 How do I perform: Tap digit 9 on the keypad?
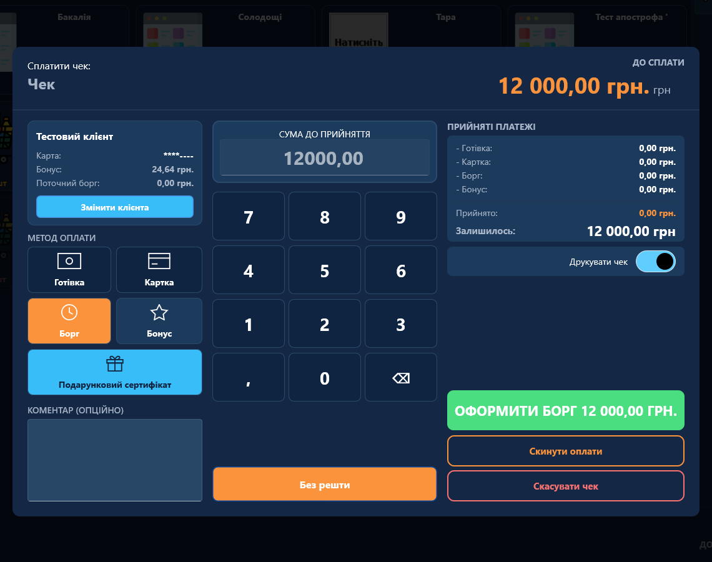click(x=401, y=217)
